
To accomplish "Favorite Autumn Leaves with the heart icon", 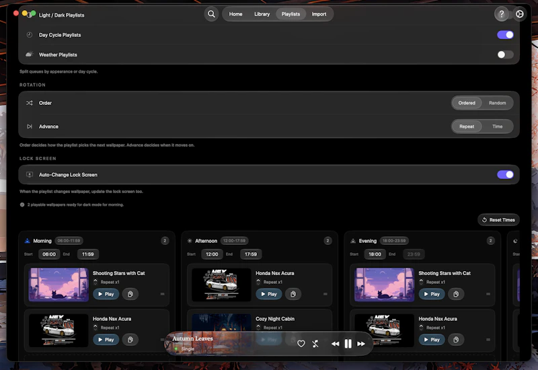I will (x=301, y=344).
